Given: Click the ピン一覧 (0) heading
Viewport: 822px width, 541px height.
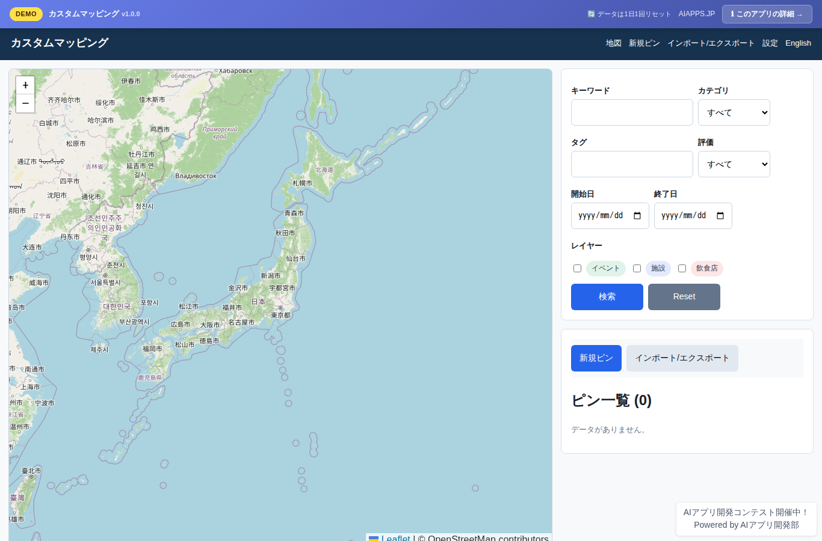Looking at the screenshot, I should coord(611,400).
